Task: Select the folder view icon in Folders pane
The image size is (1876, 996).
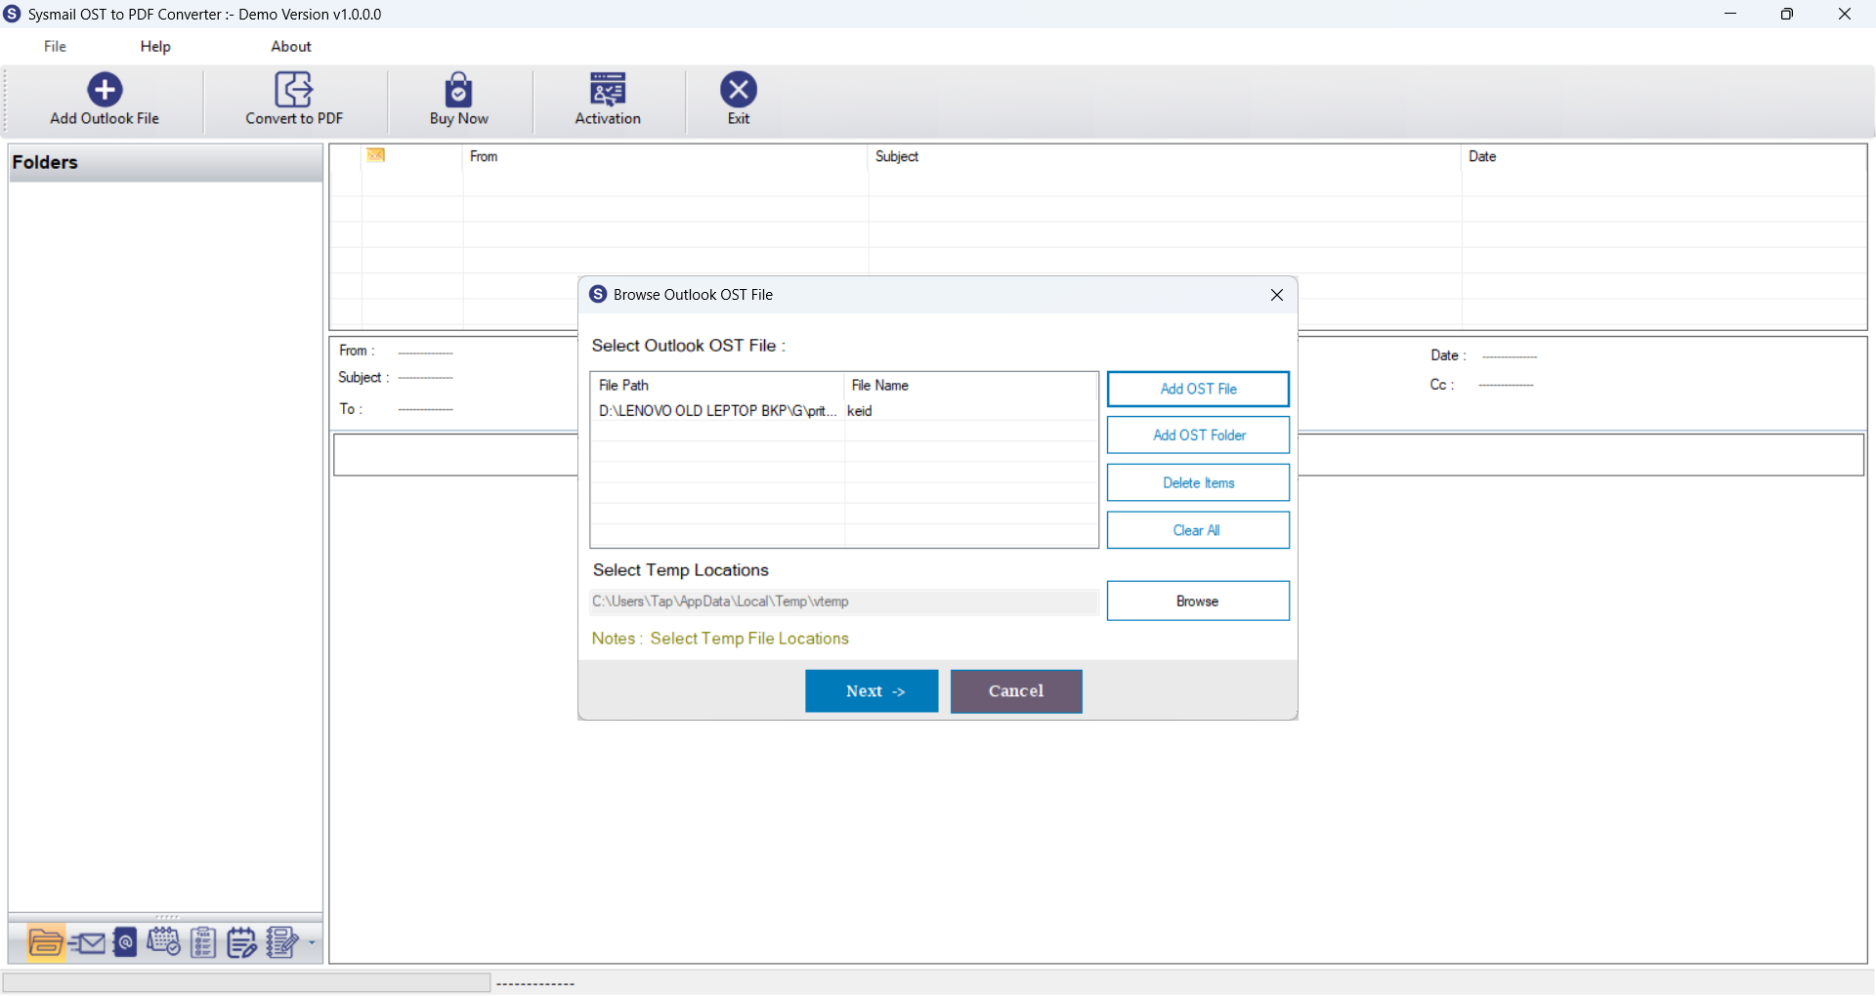Action: tap(46, 943)
